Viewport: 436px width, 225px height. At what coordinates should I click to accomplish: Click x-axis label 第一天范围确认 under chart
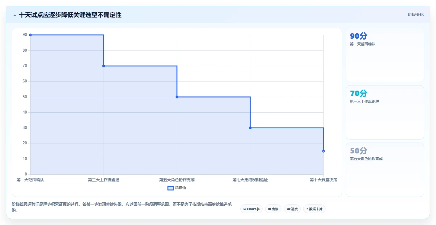tap(30, 180)
